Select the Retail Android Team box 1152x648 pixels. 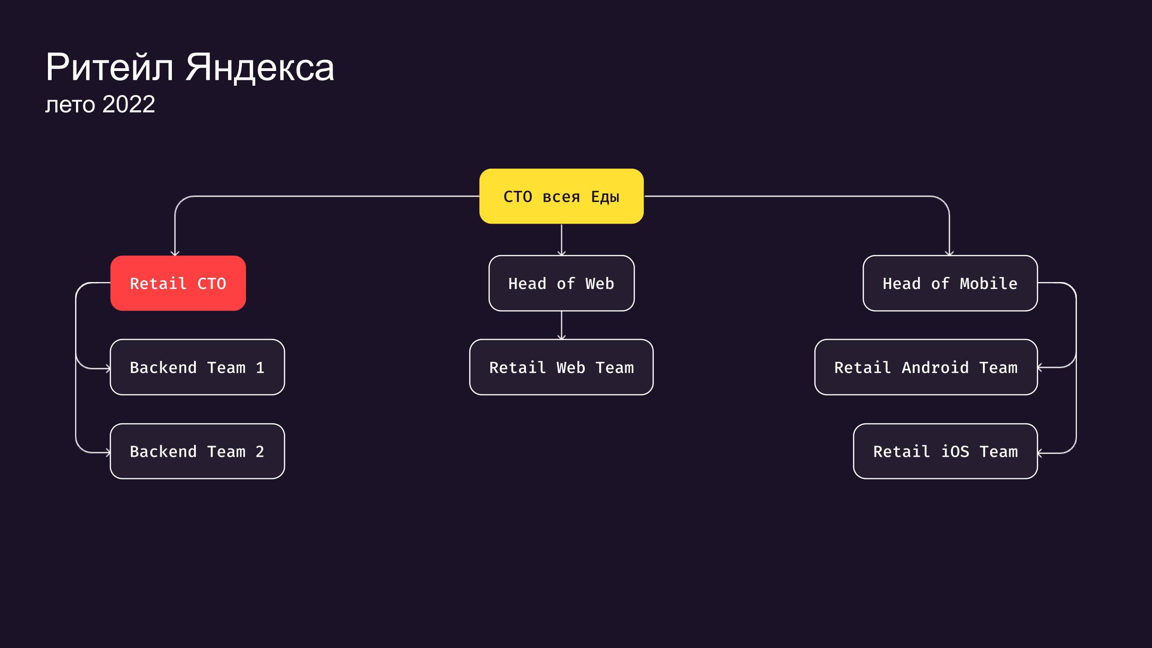pos(926,367)
